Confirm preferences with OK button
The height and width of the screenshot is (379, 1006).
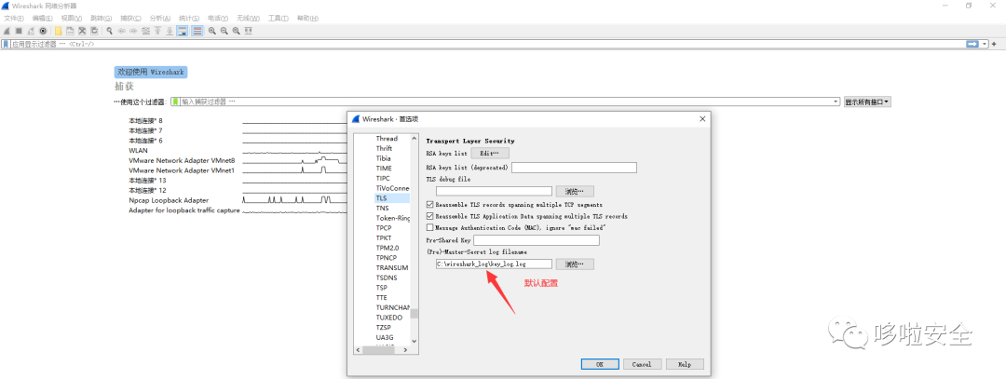(600, 364)
